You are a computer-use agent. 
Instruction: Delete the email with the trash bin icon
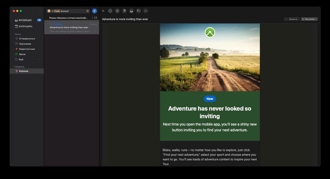pos(124,11)
